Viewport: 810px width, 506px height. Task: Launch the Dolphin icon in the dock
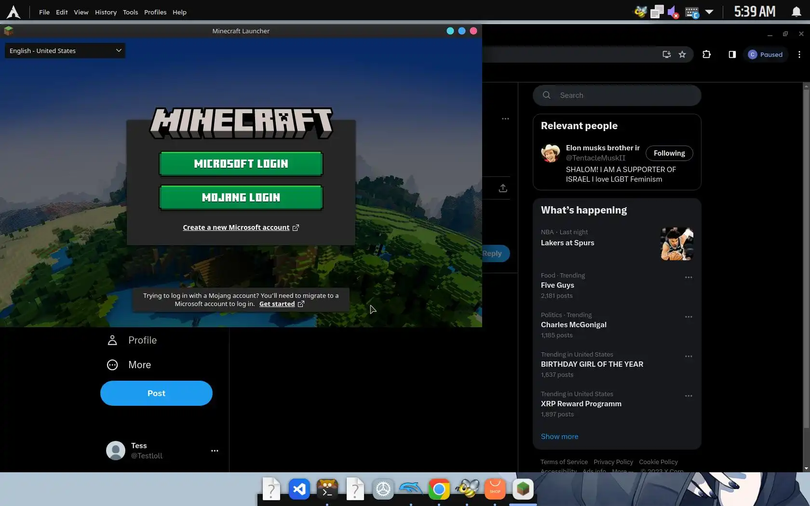[x=411, y=490]
